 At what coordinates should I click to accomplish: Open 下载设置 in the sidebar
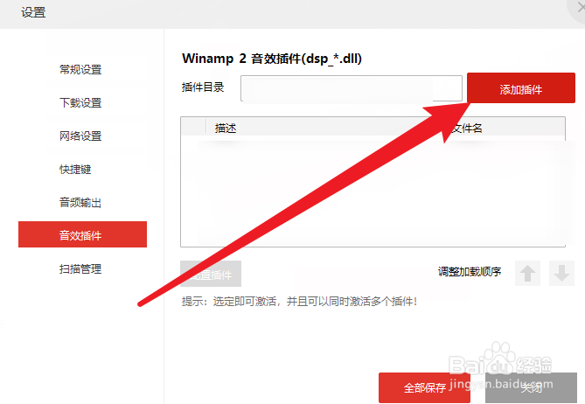click(80, 102)
